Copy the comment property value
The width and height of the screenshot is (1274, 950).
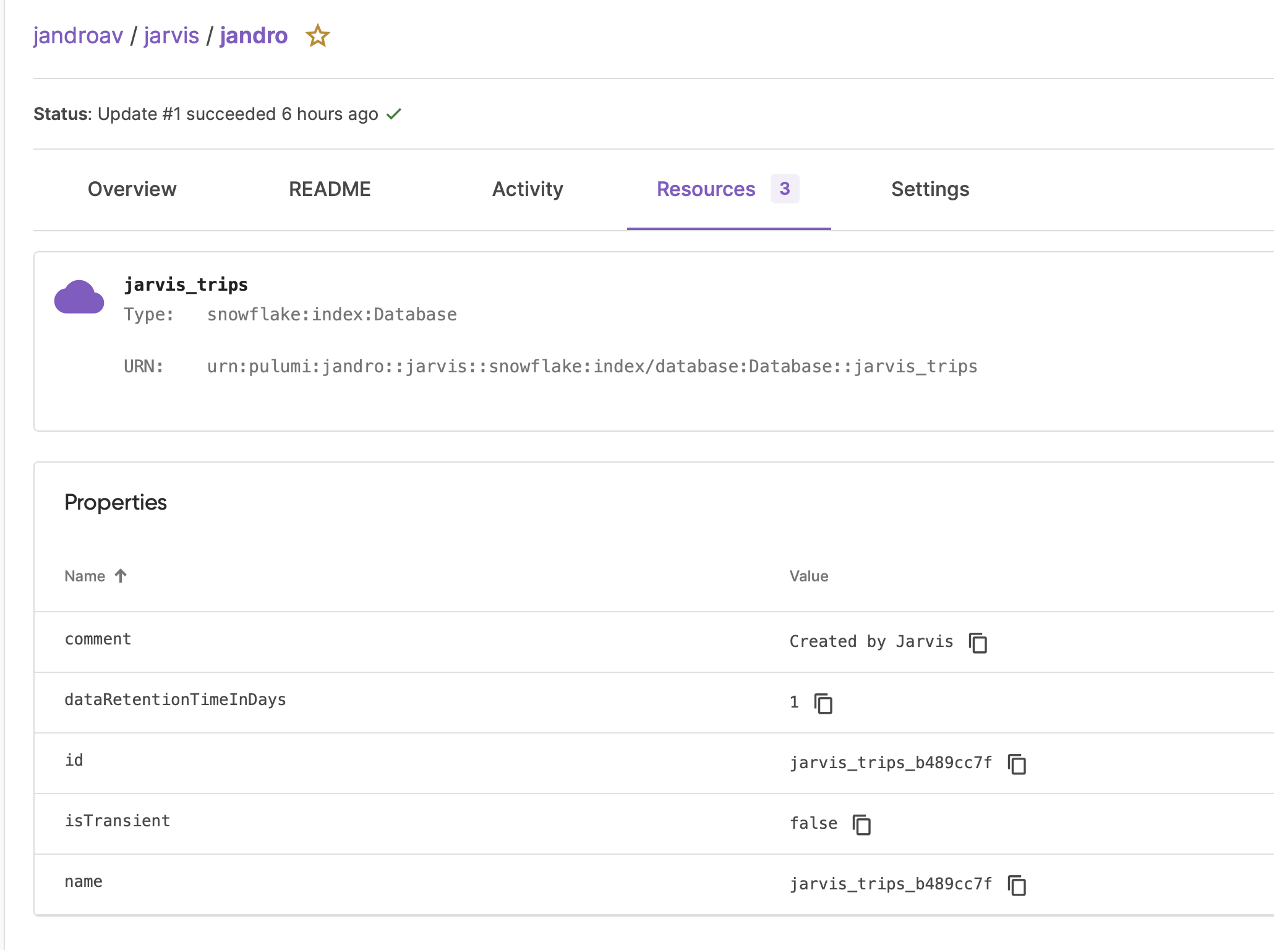coord(978,643)
